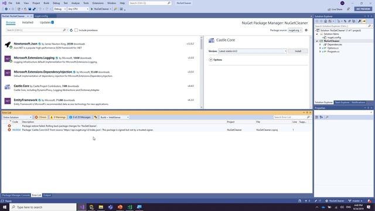The width and height of the screenshot is (375, 211).
Task: Select nuget.config in Solution Explorer
Action: (x=334, y=38)
